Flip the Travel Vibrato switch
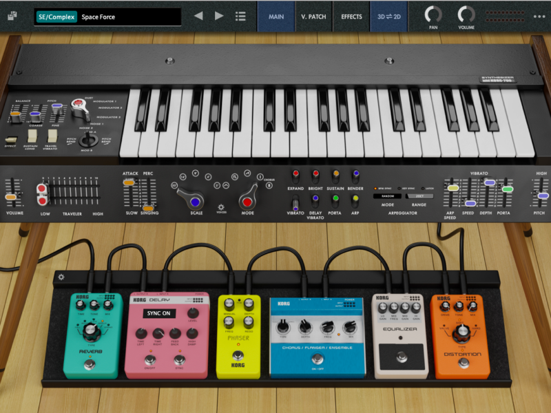 point(52,136)
